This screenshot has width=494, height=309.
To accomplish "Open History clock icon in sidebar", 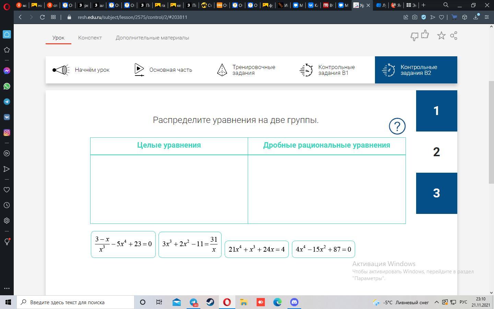I will [7, 205].
